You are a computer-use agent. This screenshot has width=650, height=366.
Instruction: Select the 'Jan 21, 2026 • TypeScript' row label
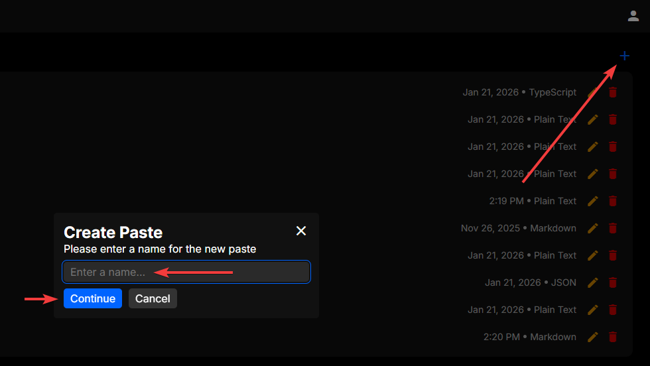point(519,92)
